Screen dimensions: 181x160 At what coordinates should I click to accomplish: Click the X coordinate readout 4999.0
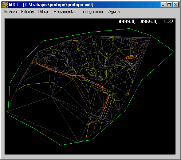(127, 21)
